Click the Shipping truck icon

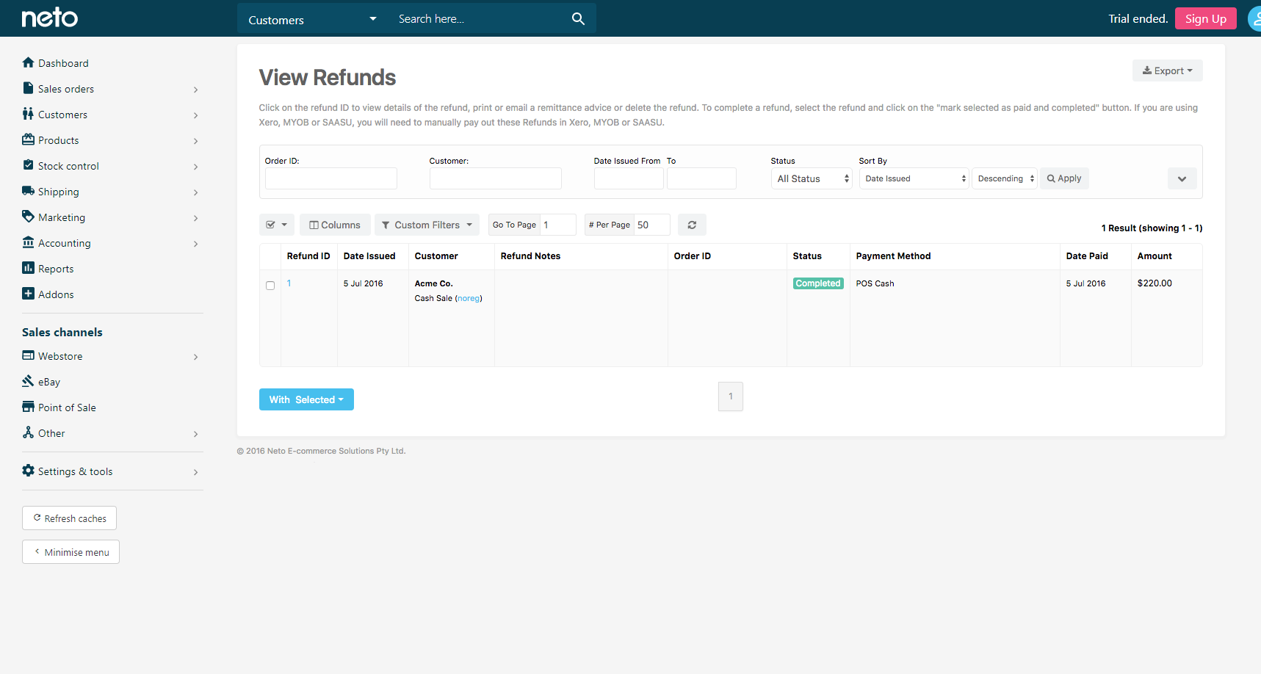28,191
